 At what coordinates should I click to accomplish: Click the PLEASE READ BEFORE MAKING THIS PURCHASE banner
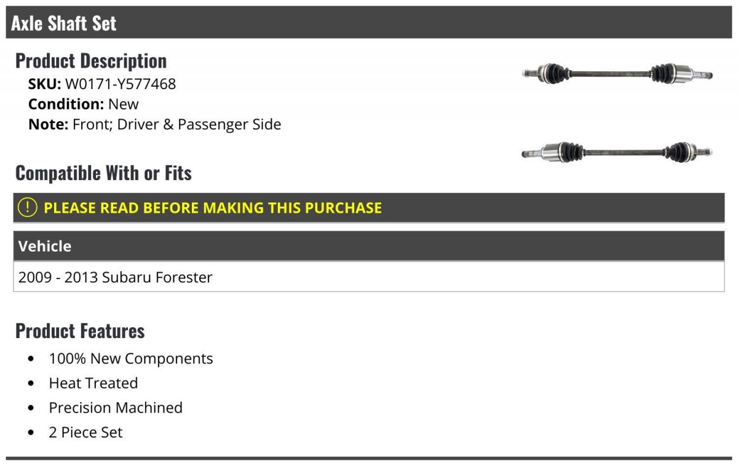369,208
